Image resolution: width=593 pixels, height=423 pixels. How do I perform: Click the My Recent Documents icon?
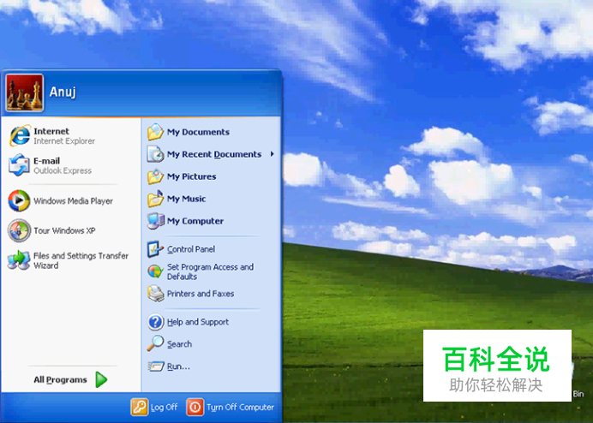pos(155,154)
